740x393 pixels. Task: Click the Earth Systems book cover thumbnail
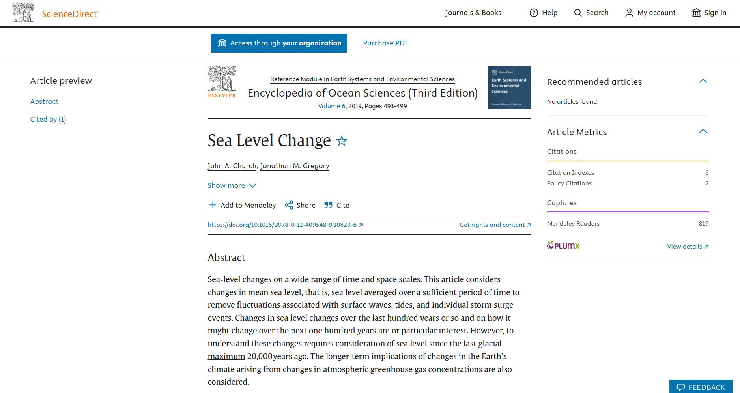coord(509,88)
